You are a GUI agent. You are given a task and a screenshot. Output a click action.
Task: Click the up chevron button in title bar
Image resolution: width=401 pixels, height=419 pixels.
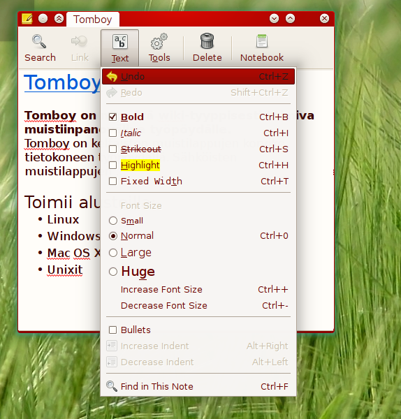(x=290, y=18)
